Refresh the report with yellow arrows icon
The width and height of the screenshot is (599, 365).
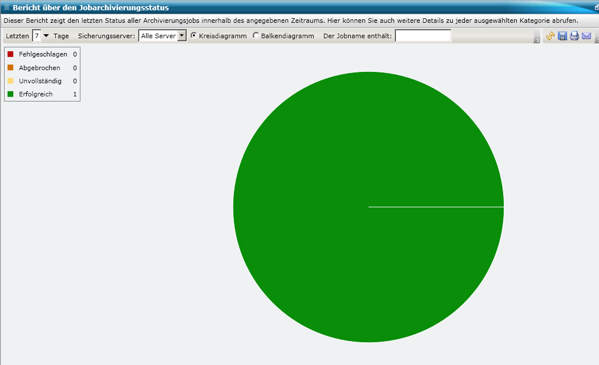[x=550, y=36]
